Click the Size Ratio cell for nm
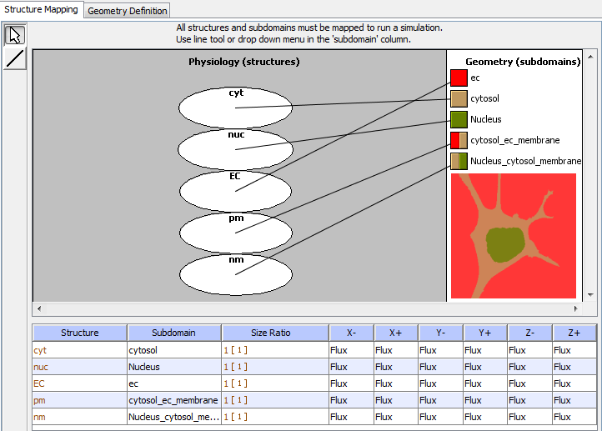The height and width of the screenshot is (431, 602). [x=275, y=417]
